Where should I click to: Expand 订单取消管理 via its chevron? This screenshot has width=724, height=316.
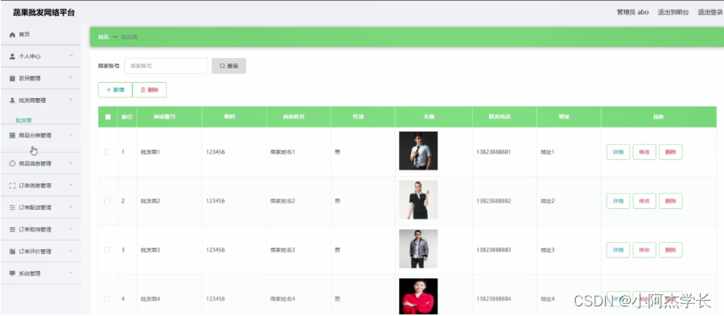tap(71, 229)
